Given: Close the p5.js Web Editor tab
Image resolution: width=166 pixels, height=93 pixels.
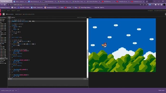Looking at the screenshot, I should 11,2.
